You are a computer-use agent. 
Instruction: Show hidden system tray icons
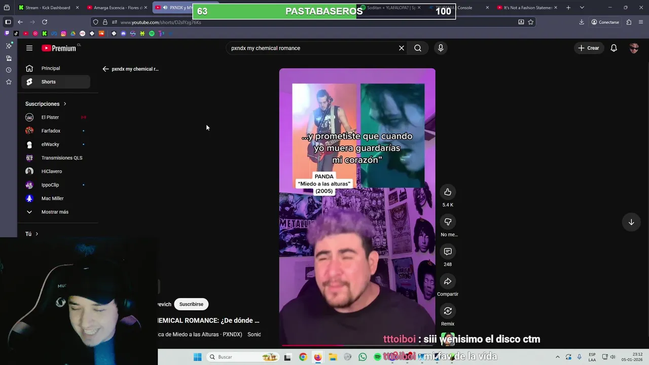point(558,357)
